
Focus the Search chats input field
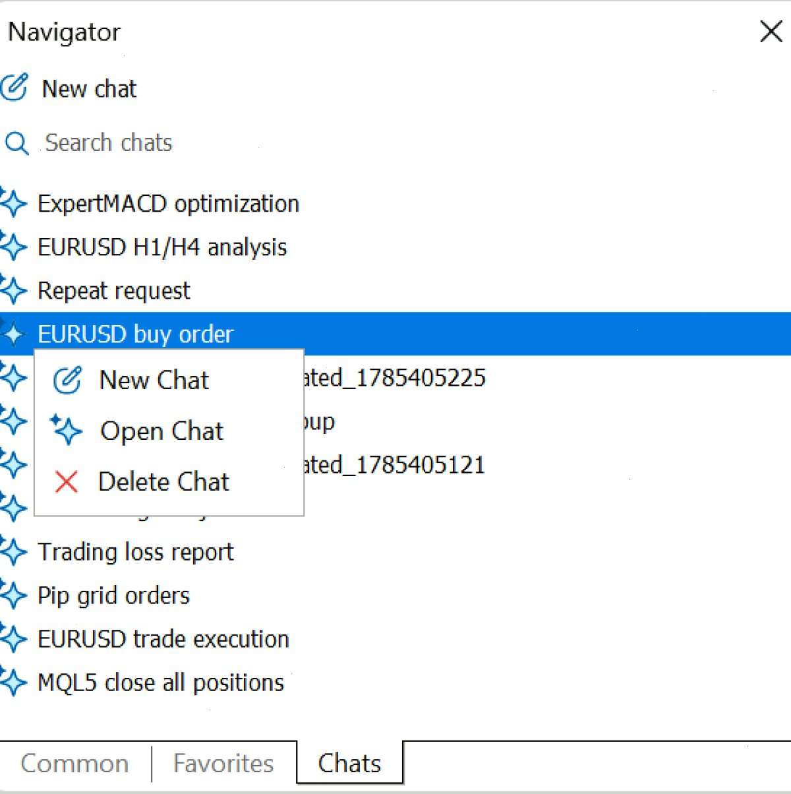(x=109, y=143)
